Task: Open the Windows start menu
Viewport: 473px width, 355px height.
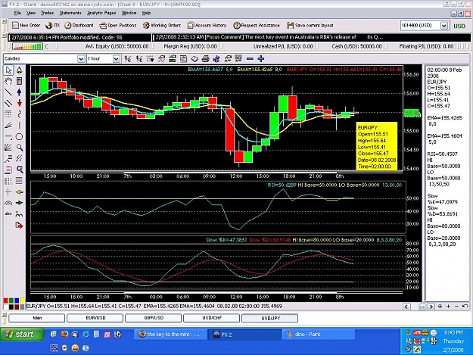Action: click(x=22, y=335)
